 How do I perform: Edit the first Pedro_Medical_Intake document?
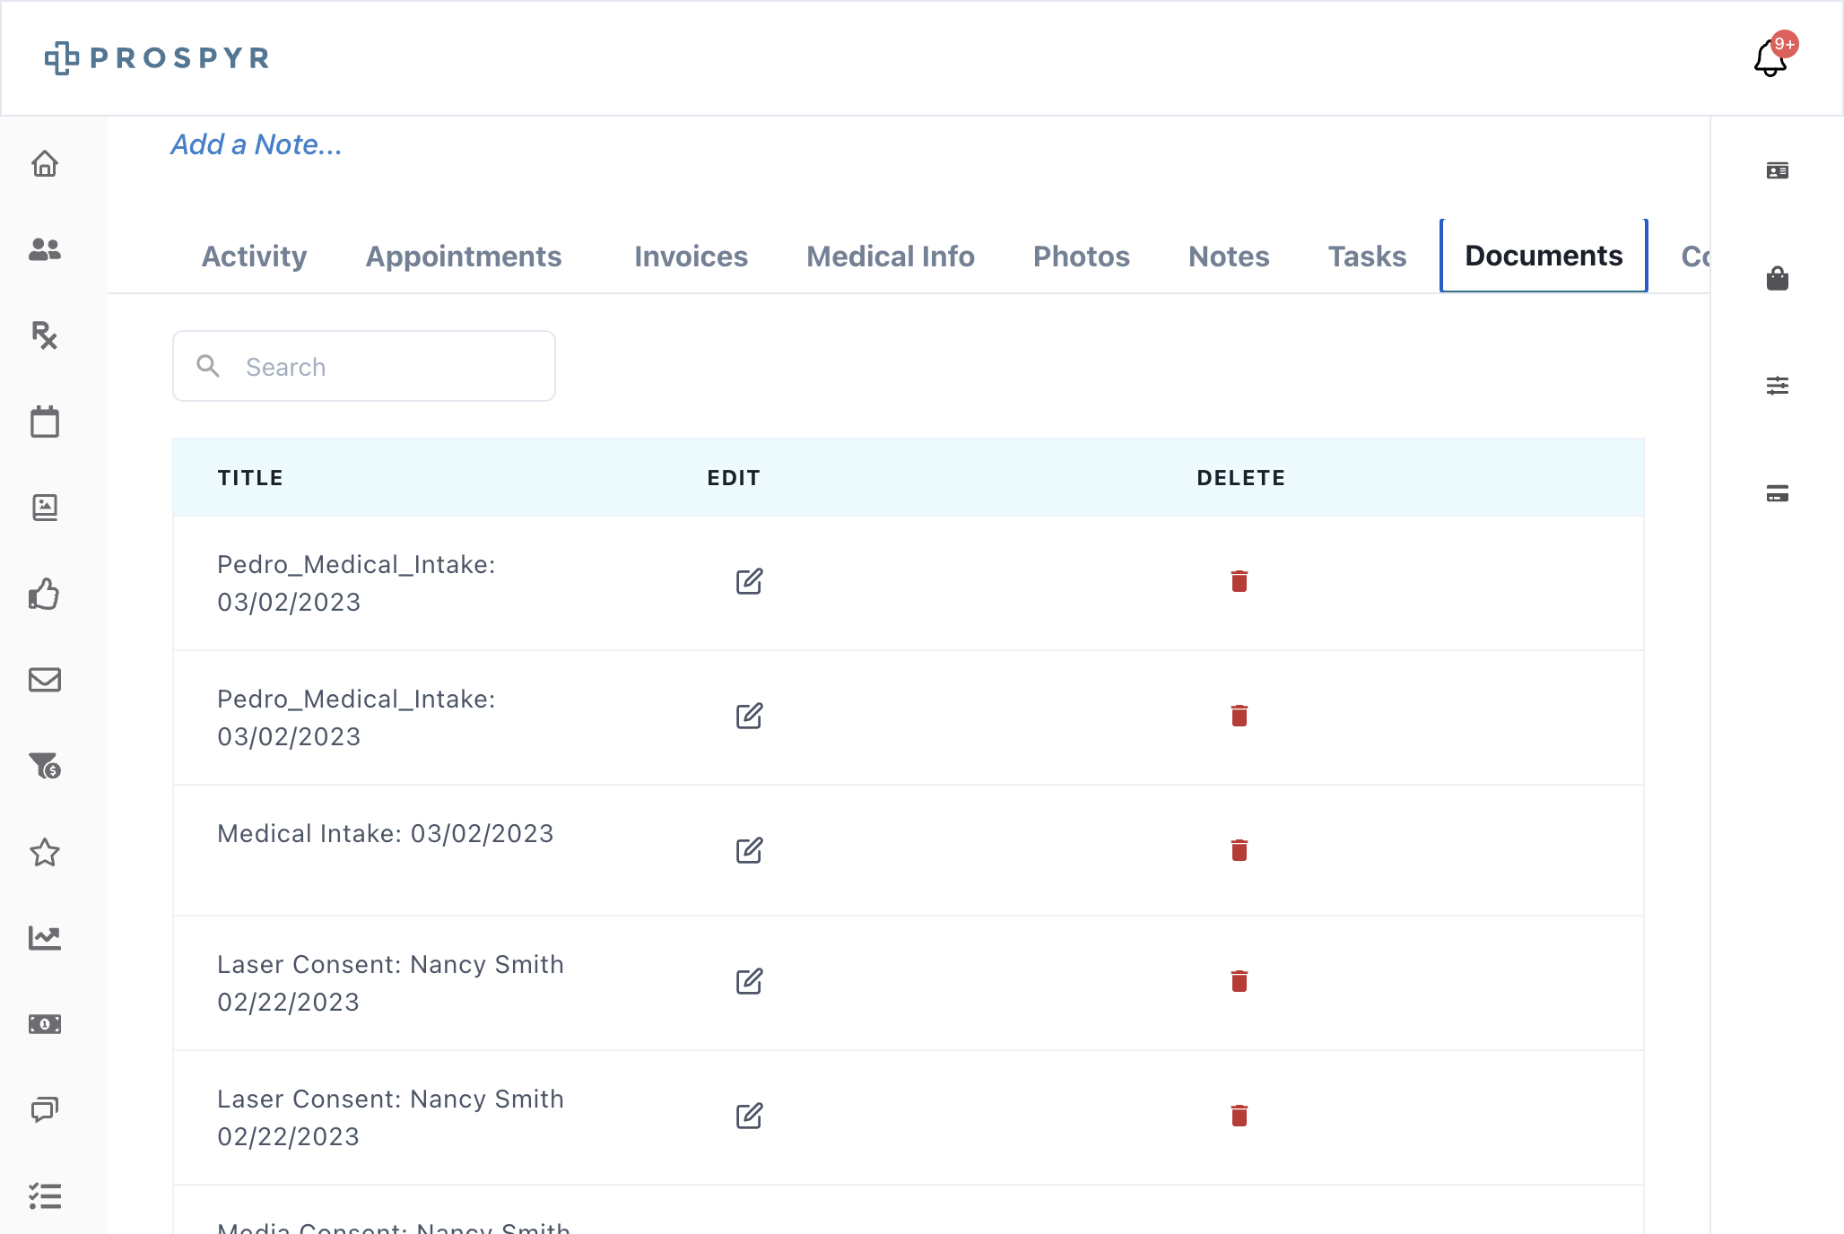click(x=750, y=581)
